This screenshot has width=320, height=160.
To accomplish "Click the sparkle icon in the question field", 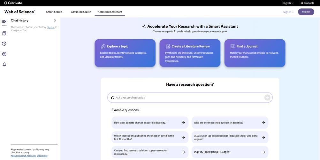I will pyautogui.click(x=112, y=98).
